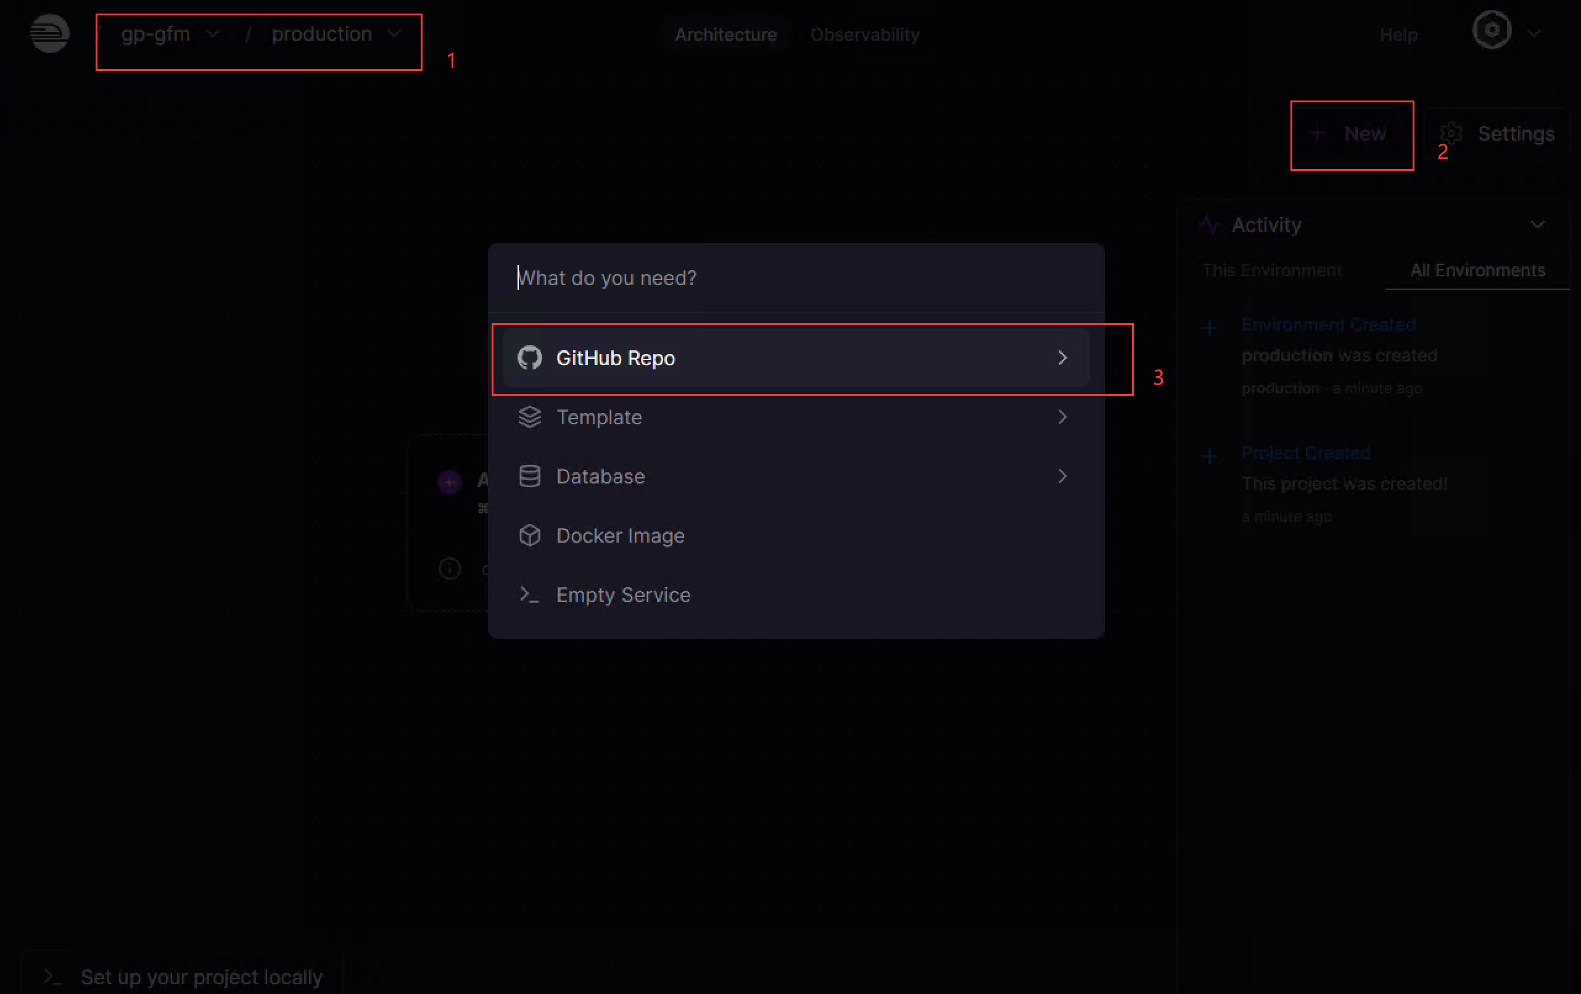Select the This Environment tab
1581x994 pixels.
[1272, 270]
